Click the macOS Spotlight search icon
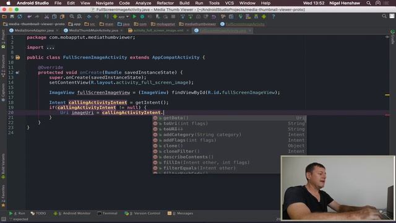This screenshot has width=396, height=223. pyautogui.click(x=369, y=3)
